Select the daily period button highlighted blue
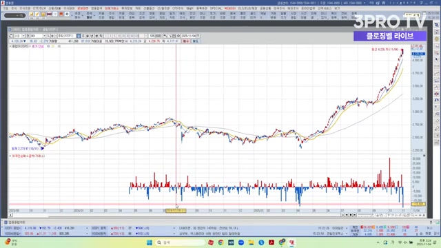 point(79,36)
